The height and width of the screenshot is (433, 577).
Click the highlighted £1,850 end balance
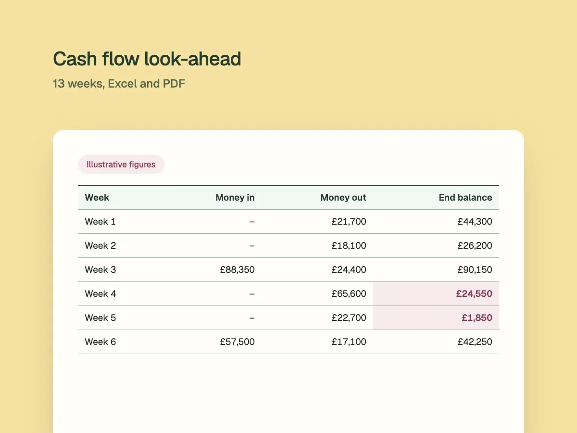click(477, 318)
